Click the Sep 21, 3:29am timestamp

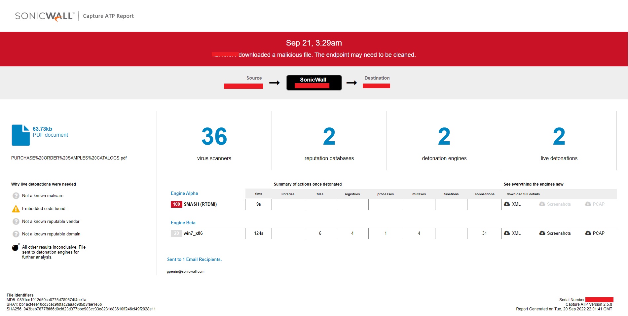[314, 43]
